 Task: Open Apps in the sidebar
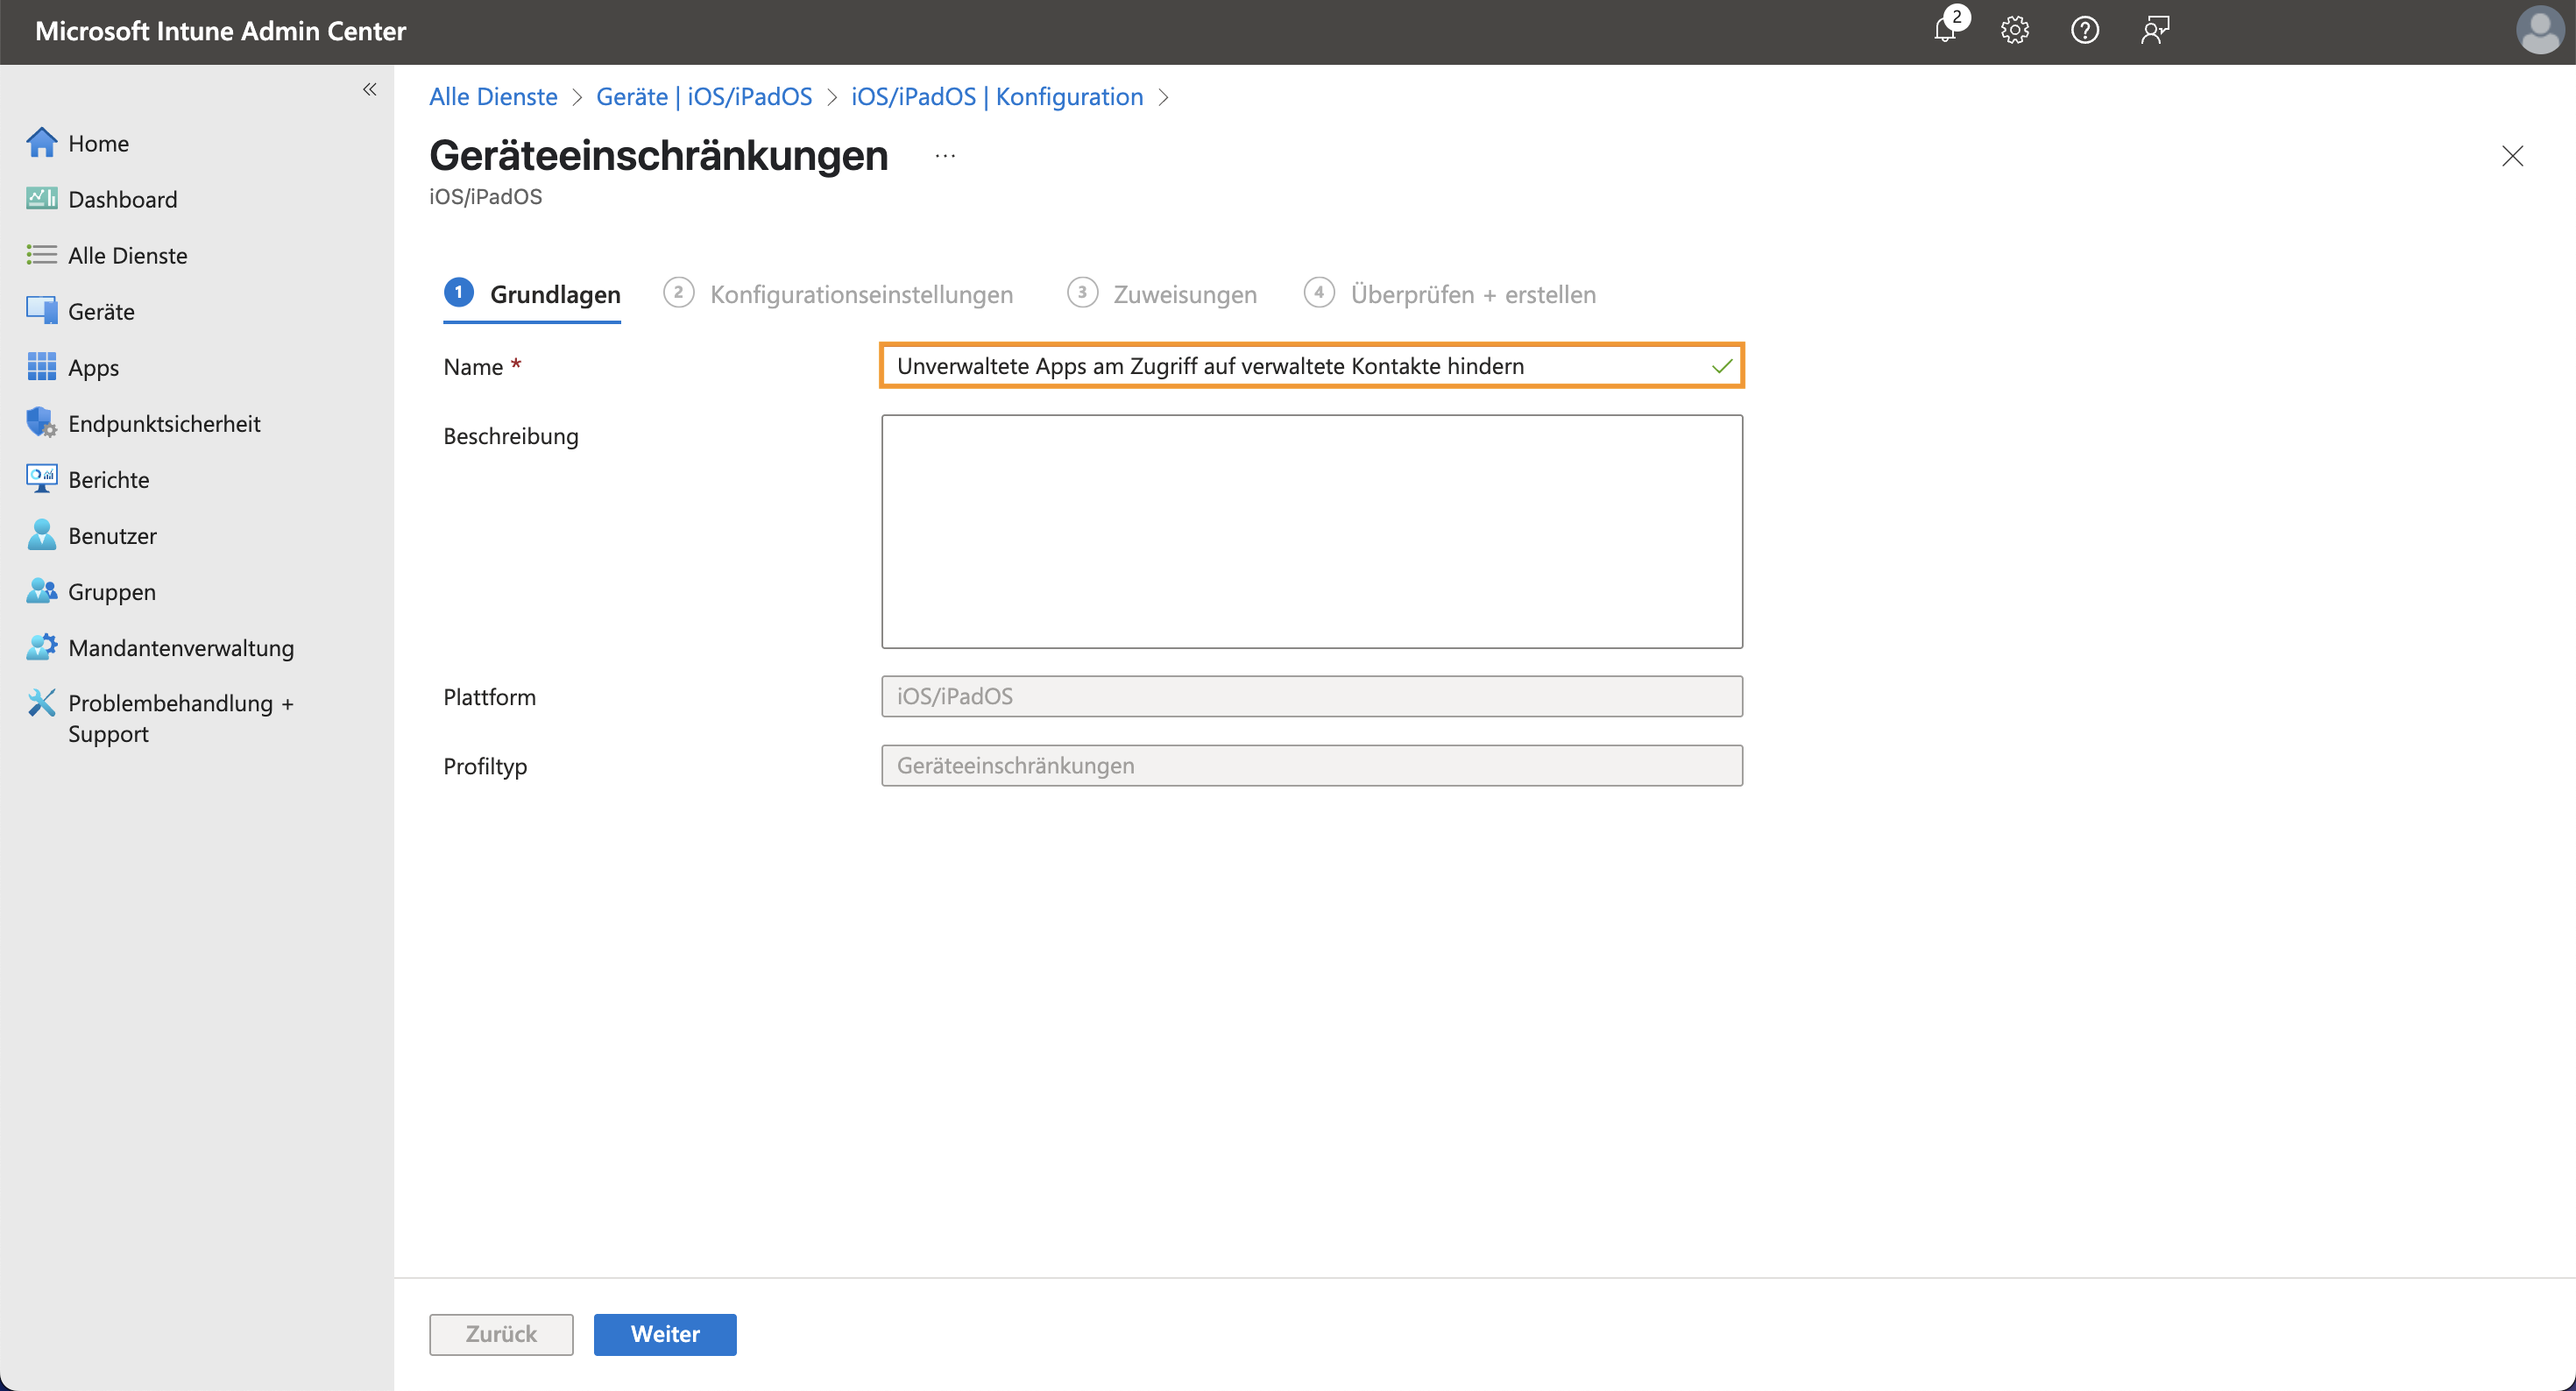[94, 367]
